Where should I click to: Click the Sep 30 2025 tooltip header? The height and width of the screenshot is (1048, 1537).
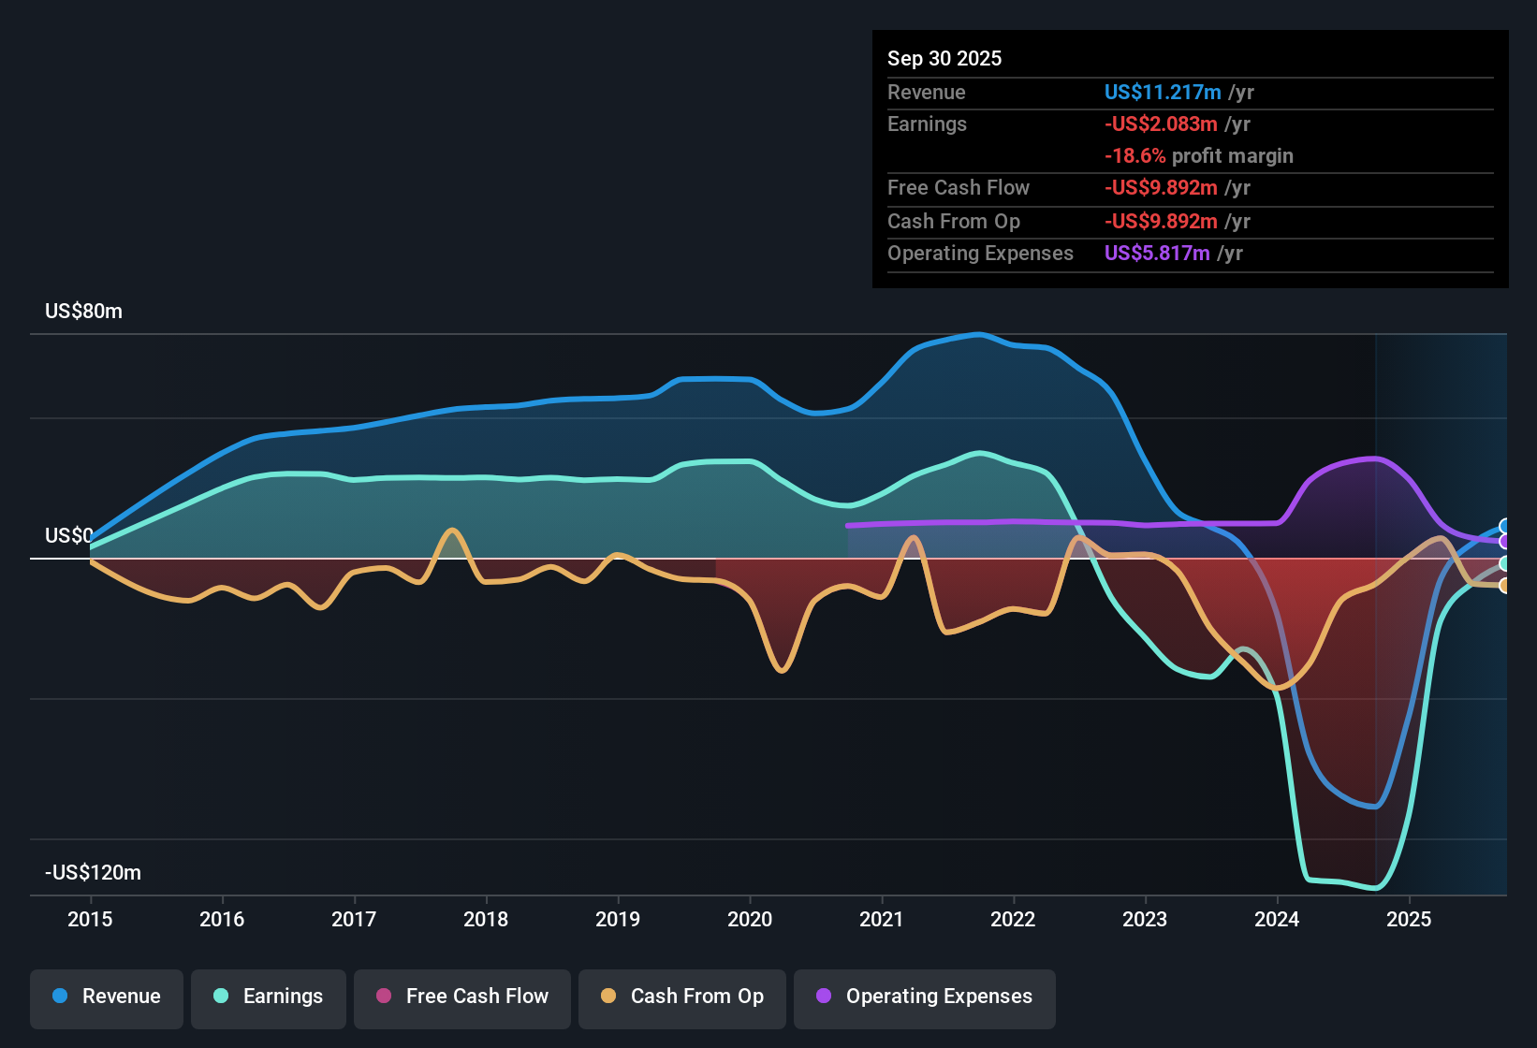(x=944, y=58)
